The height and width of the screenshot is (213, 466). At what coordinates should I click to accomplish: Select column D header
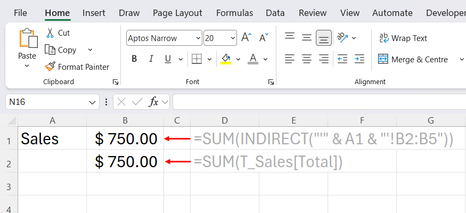coord(225,120)
